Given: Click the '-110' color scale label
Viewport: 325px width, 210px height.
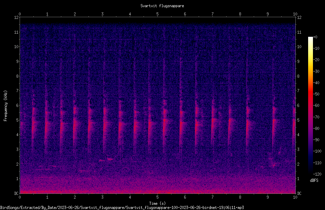Looking at the screenshot, I should [x=317, y=163].
